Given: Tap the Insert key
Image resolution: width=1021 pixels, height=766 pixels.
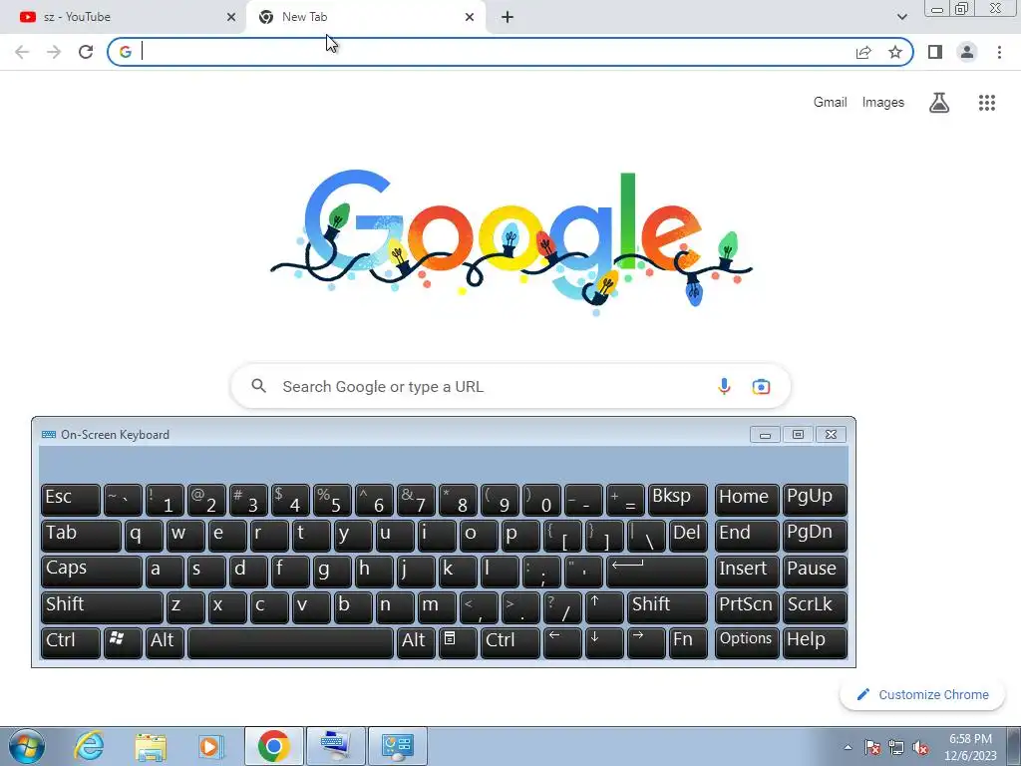Looking at the screenshot, I should click(x=747, y=571).
